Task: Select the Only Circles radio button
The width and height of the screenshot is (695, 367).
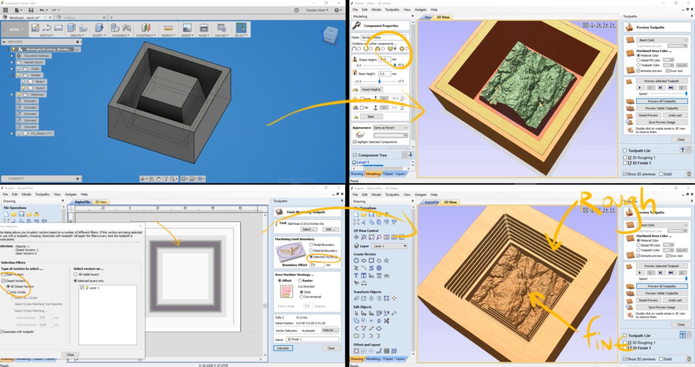Action: point(9,292)
